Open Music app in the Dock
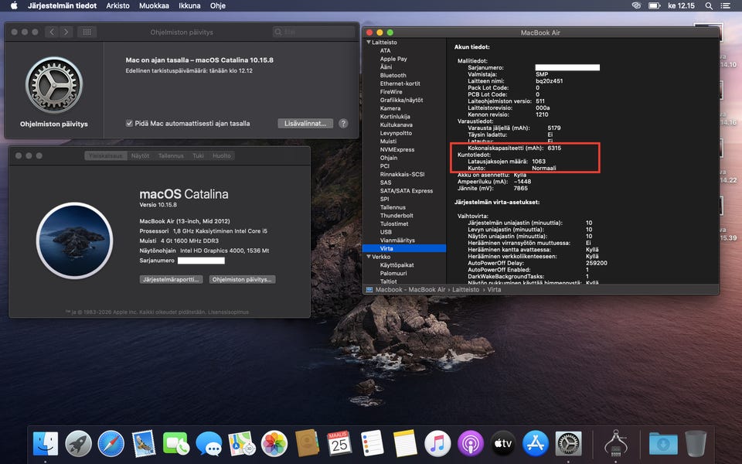The width and height of the screenshot is (742, 464). (x=437, y=444)
